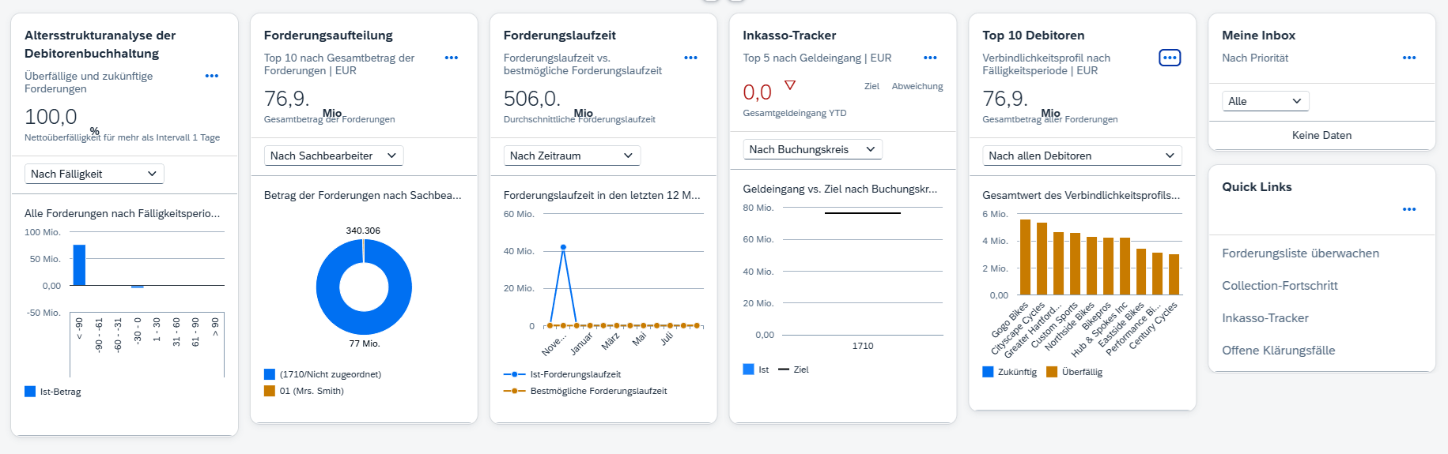The width and height of the screenshot is (1448, 454).
Task: Open more options on Forderungsaufteilung card
Action: coord(451,58)
